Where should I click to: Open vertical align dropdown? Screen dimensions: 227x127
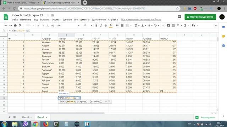point(143,26)
